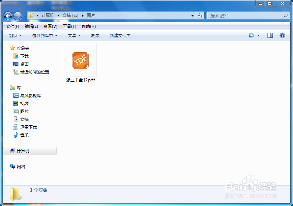The width and height of the screenshot is (293, 206).
Task: Open the 工具(T) menu
Action: tap(69, 26)
